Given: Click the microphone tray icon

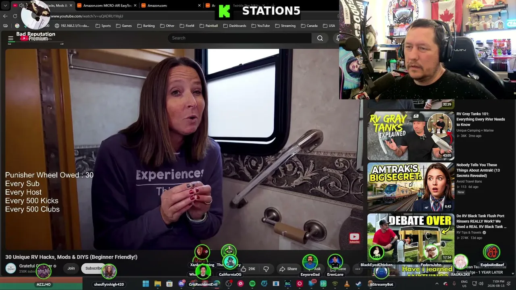Looking at the screenshot, I should [454, 284].
